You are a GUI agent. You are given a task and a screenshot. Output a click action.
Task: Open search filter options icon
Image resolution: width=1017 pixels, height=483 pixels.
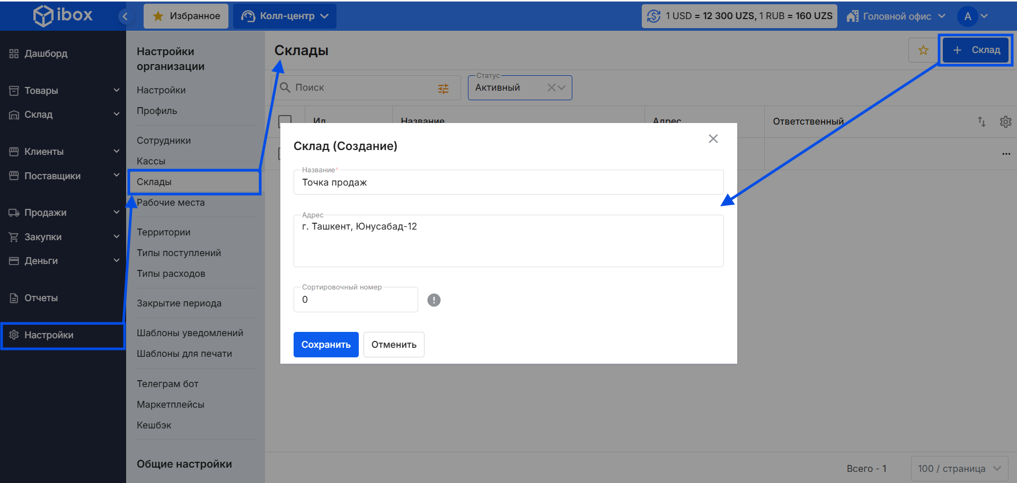pyautogui.click(x=443, y=89)
